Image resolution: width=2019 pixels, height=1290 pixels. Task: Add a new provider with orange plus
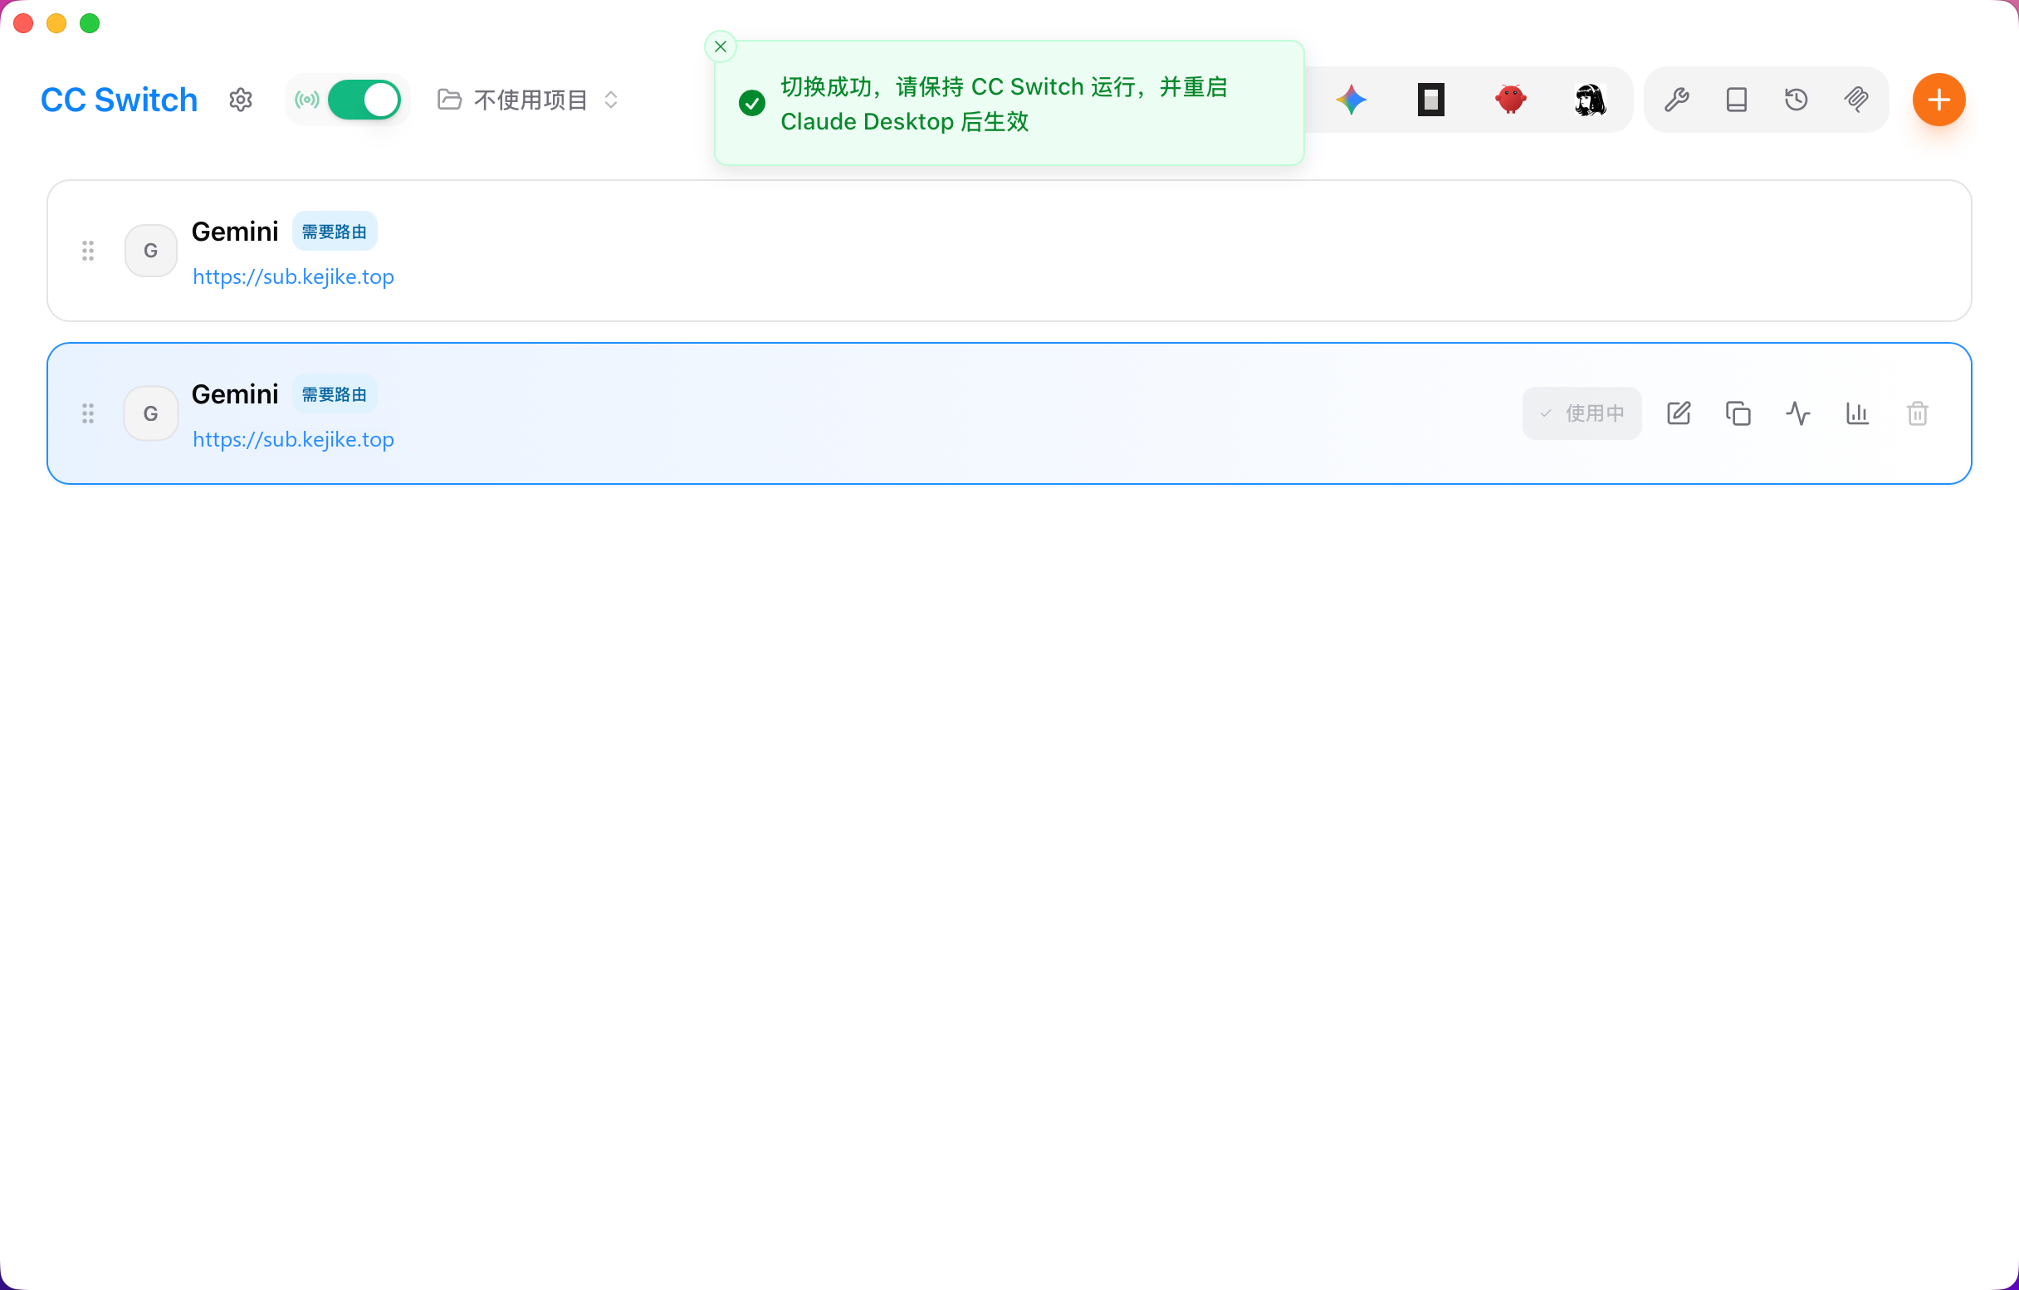tap(1938, 100)
